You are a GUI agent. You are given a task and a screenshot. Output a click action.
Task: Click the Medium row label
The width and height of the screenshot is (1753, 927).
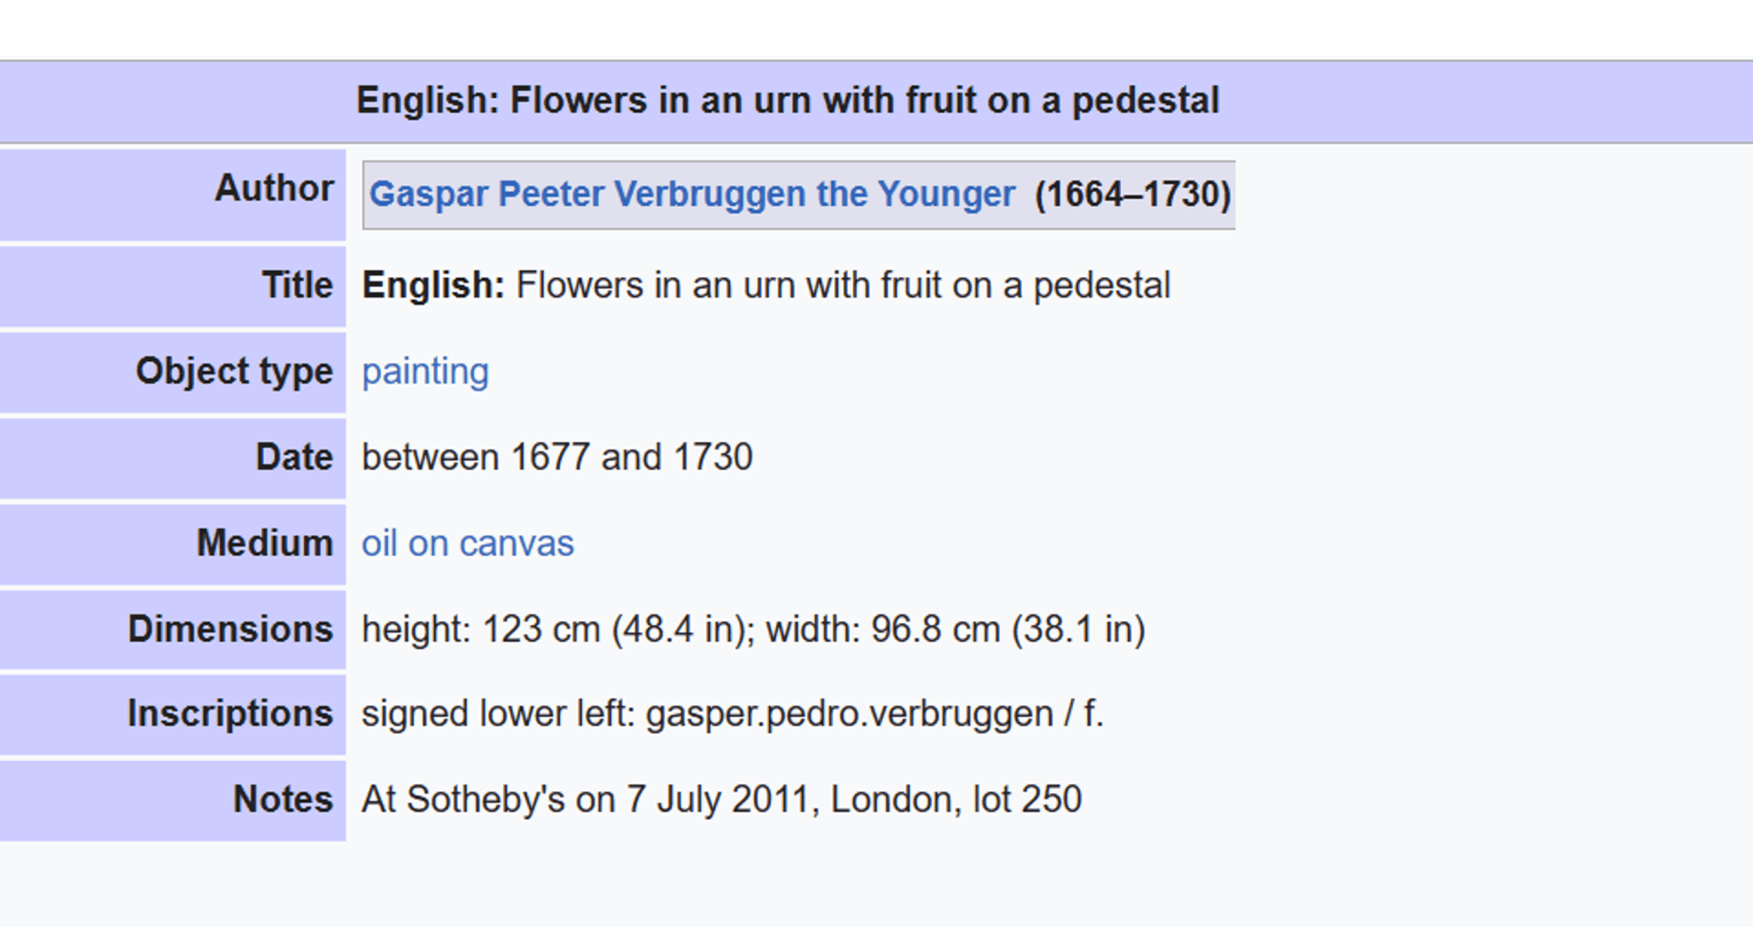point(265,543)
